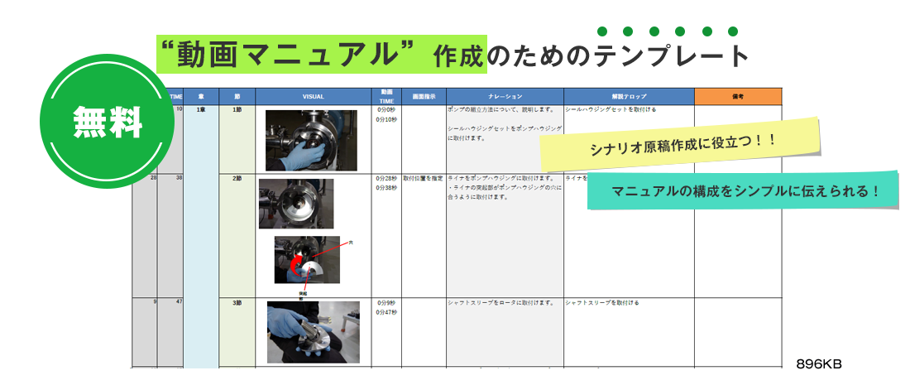The width and height of the screenshot is (910, 385).
Task: Click the green 無料 circle badge
Action: pos(107,123)
